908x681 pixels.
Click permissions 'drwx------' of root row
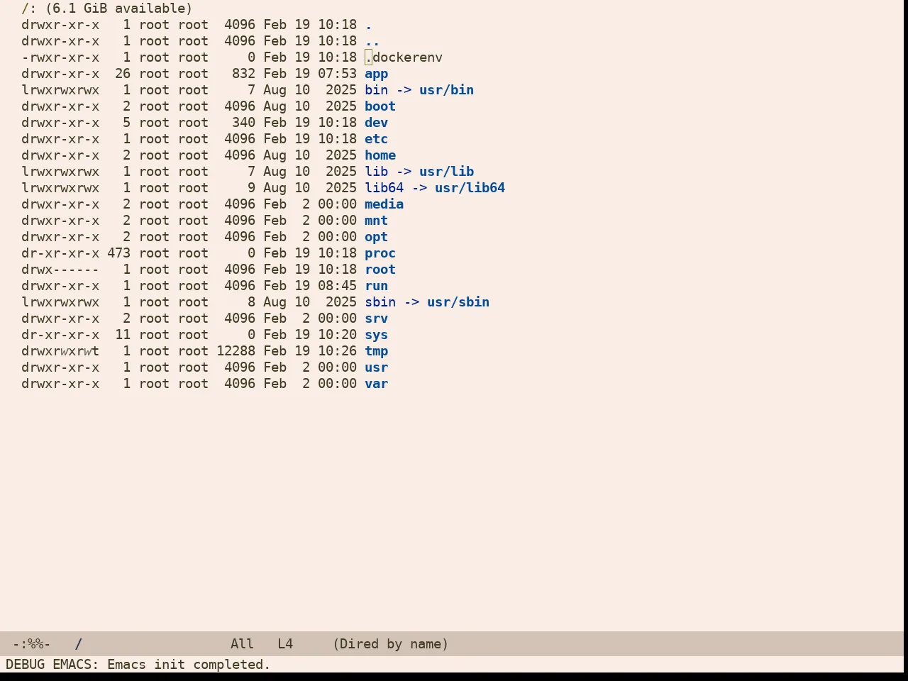(x=60, y=270)
